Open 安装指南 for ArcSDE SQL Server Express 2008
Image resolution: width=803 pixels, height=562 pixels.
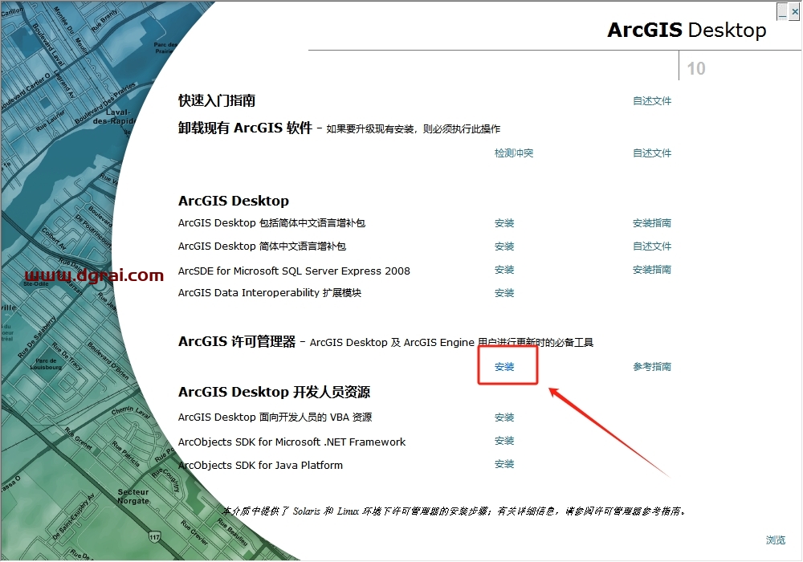click(x=652, y=270)
